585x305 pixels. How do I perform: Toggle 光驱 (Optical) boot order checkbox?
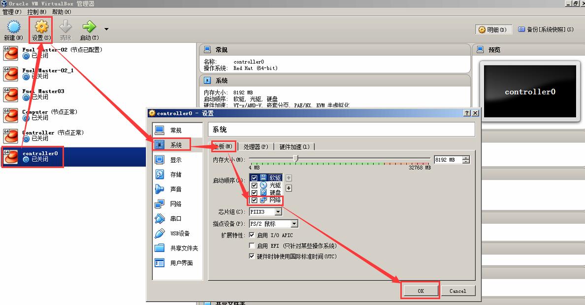[255, 185]
